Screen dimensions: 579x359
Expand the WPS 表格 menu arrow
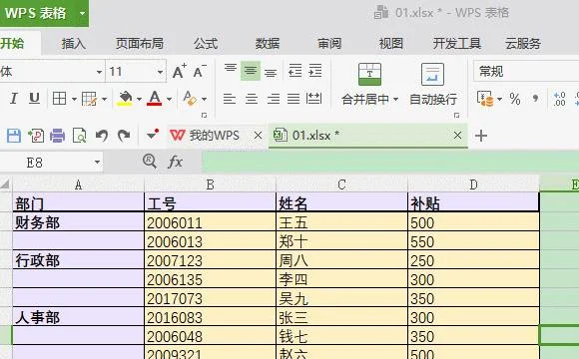[x=82, y=14]
